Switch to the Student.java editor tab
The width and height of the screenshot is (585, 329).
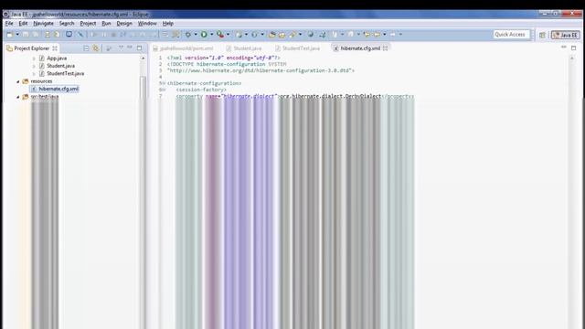tap(244, 48)
